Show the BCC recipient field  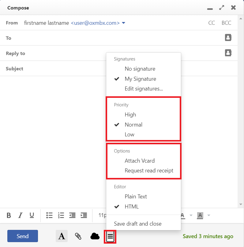coord(226,23)
